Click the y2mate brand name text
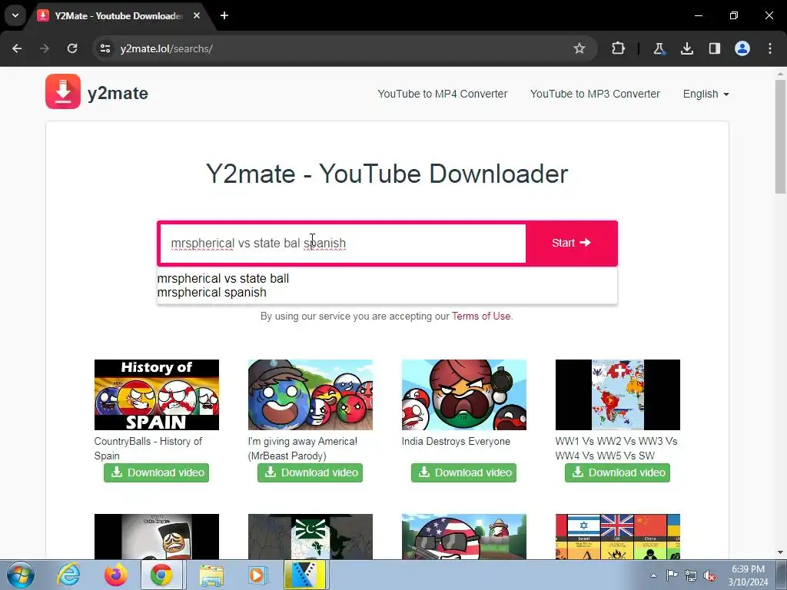Viewport: 787px width, 590px height. pyautogui.click(x=118, y=93)
